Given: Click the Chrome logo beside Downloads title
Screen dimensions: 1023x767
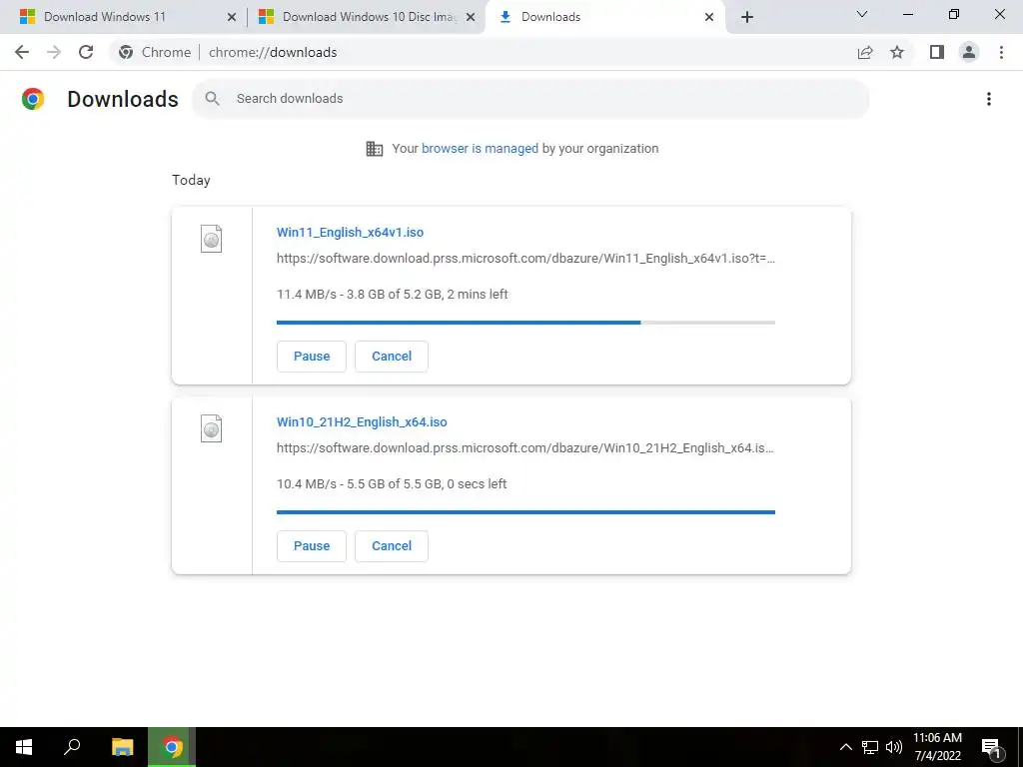Looking at the screenshot, I should click(x=33, y=99).
